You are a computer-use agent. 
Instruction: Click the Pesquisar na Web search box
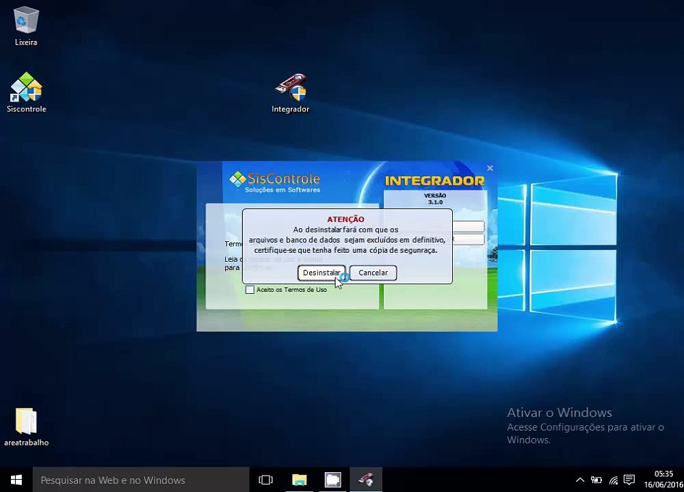coord(141,480)
